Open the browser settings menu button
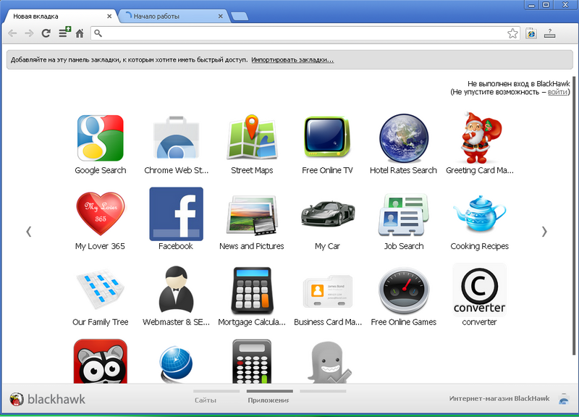Viewport: 579px width, 417px height. [x=550, y=33]
